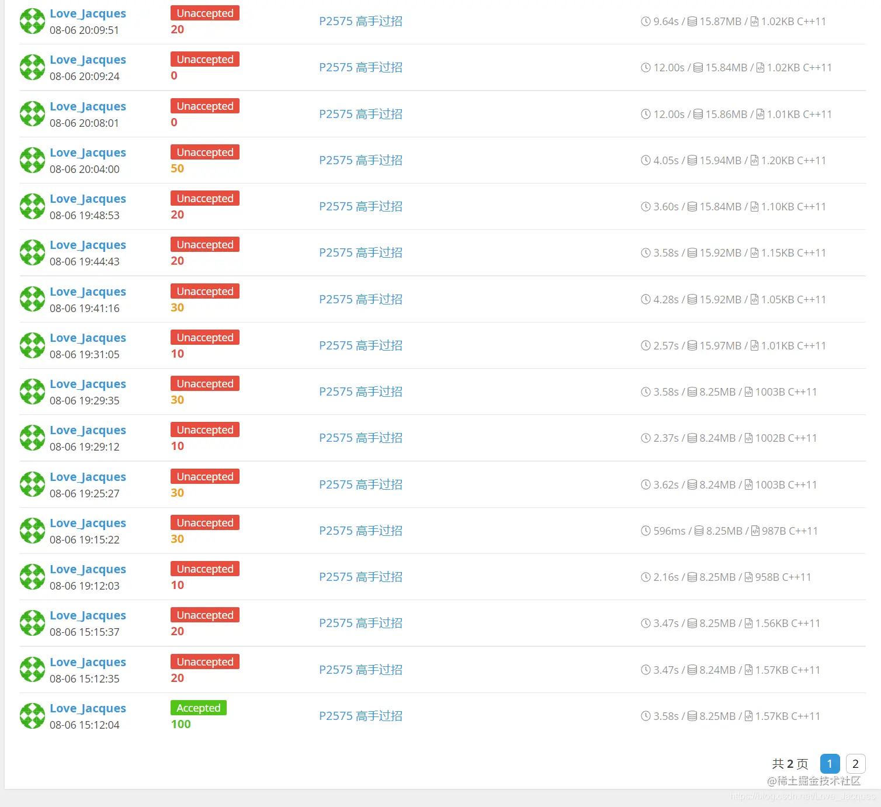Click 1002B C++11 code size text
The width and height of the screenshot is (881, 807).
click(x=786, y=438)
